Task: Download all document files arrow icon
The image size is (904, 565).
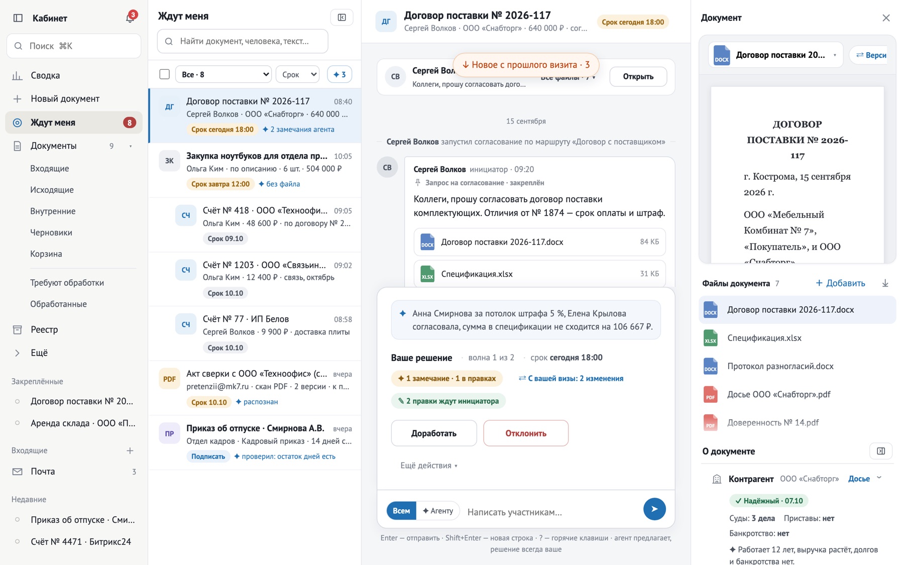Action: (885, 283)
